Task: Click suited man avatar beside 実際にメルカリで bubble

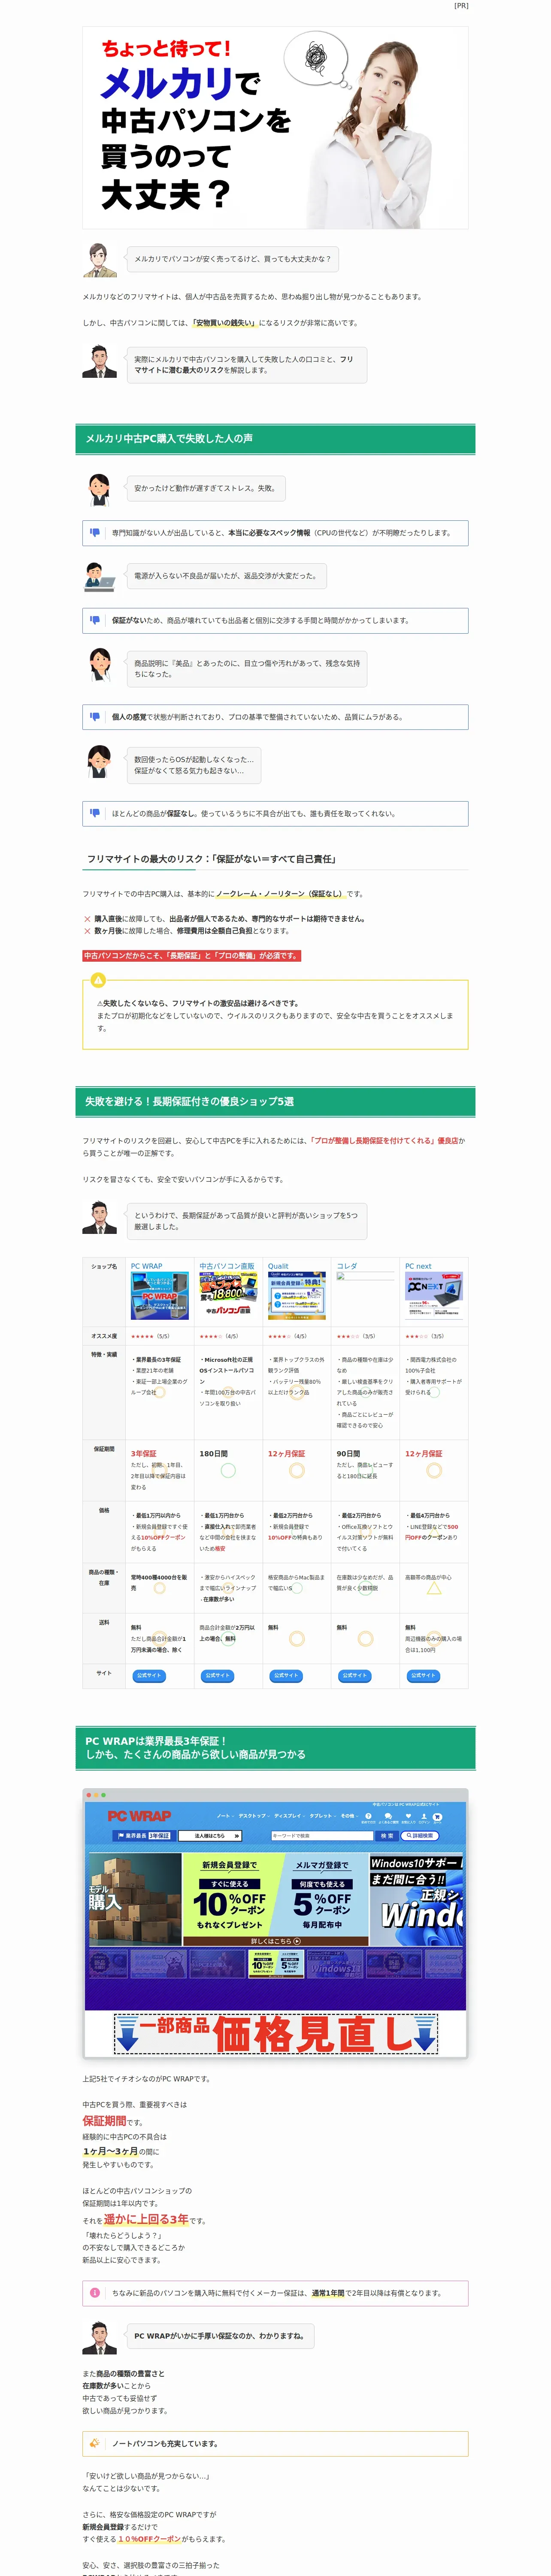Action: click(100, 361)
